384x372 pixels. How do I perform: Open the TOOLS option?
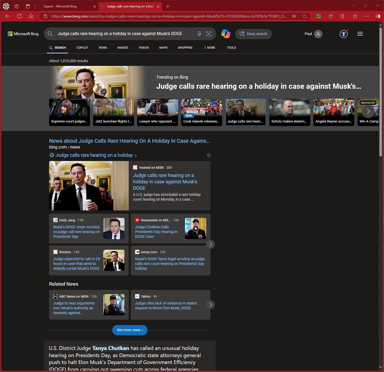[x=231, y=48]
